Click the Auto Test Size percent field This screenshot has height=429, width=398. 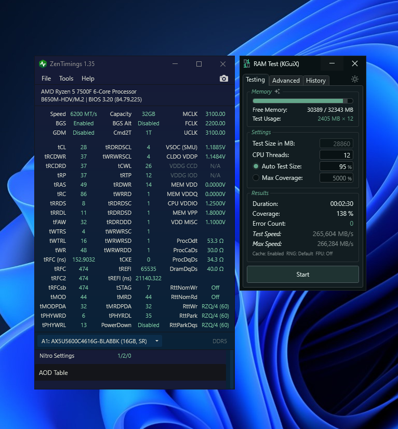coord(336,166)
